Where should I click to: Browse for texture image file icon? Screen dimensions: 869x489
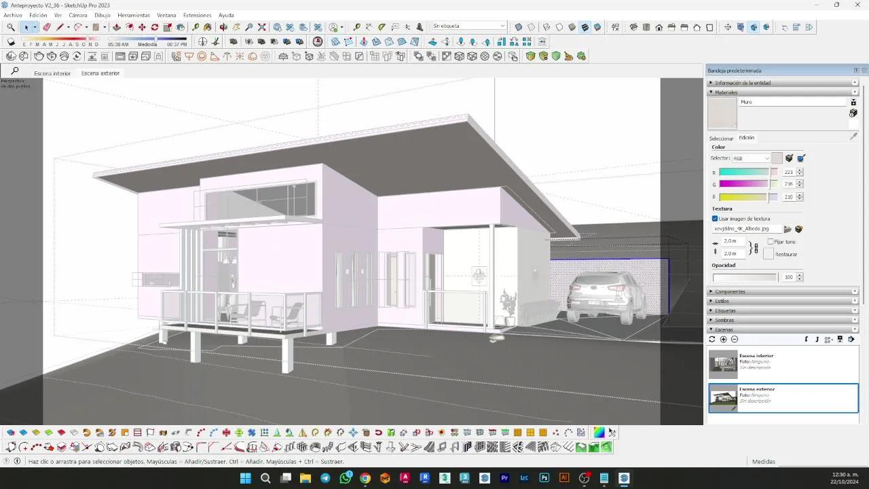[788, 230]
